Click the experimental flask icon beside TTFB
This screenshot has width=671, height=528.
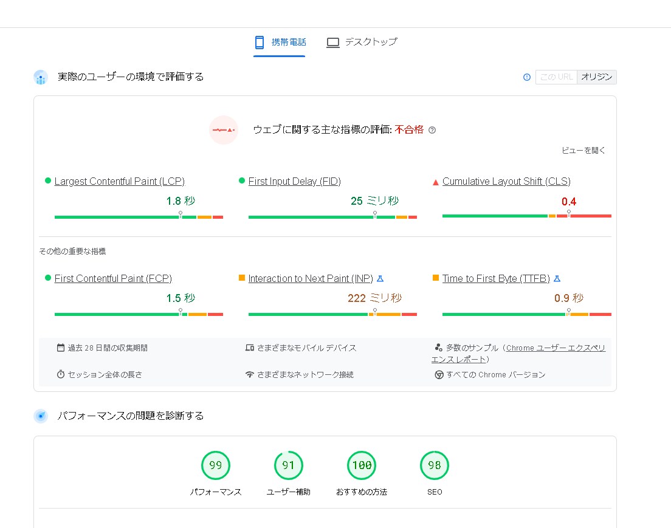[x=557, y=278]
